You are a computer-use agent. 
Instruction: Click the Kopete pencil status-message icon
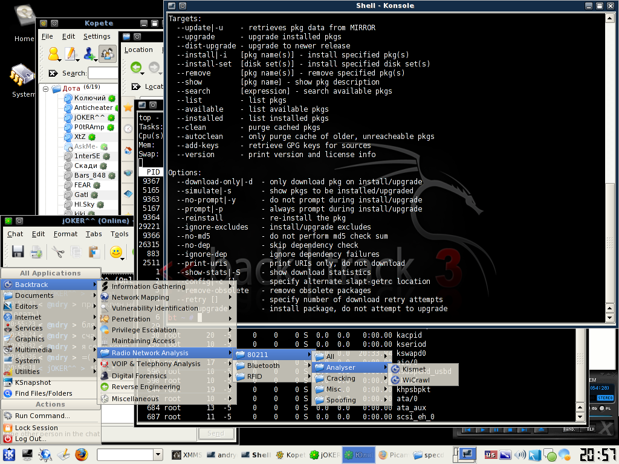(x=71, y=54)
